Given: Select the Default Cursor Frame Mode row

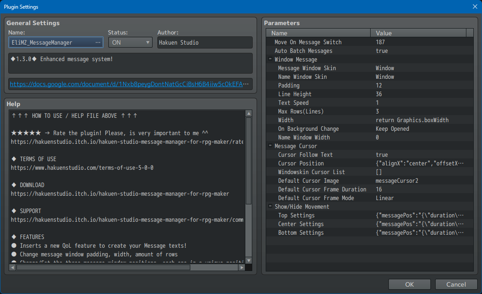Looking at the screenshot, I should coord(370,198).
